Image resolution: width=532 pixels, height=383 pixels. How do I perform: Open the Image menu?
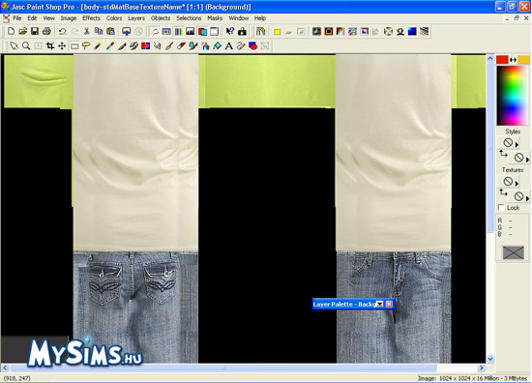(69, 18)
